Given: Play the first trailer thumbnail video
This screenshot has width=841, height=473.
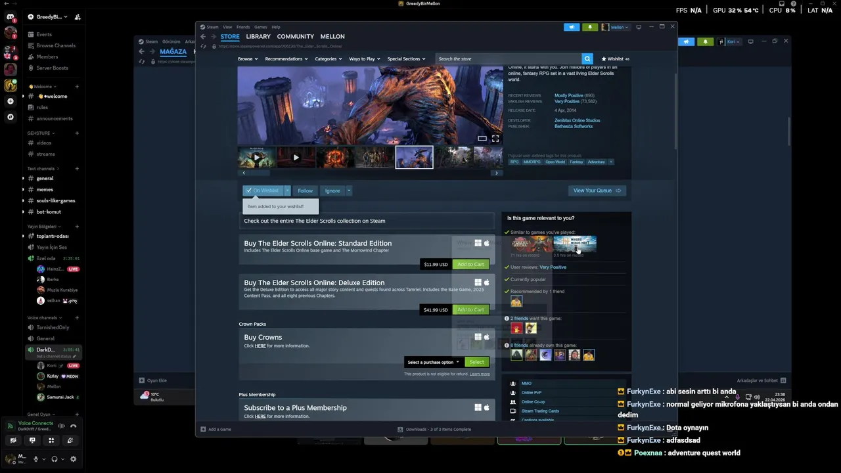Looking at the screenshot, I should (256, 158).
